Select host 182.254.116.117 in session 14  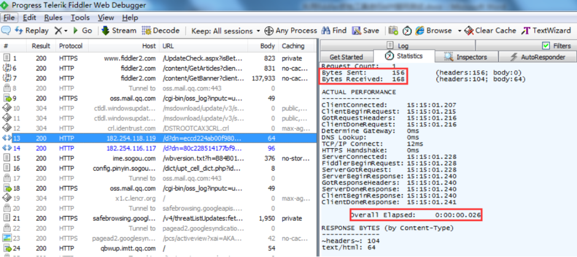pyautogui.click(x=131, y=148)
